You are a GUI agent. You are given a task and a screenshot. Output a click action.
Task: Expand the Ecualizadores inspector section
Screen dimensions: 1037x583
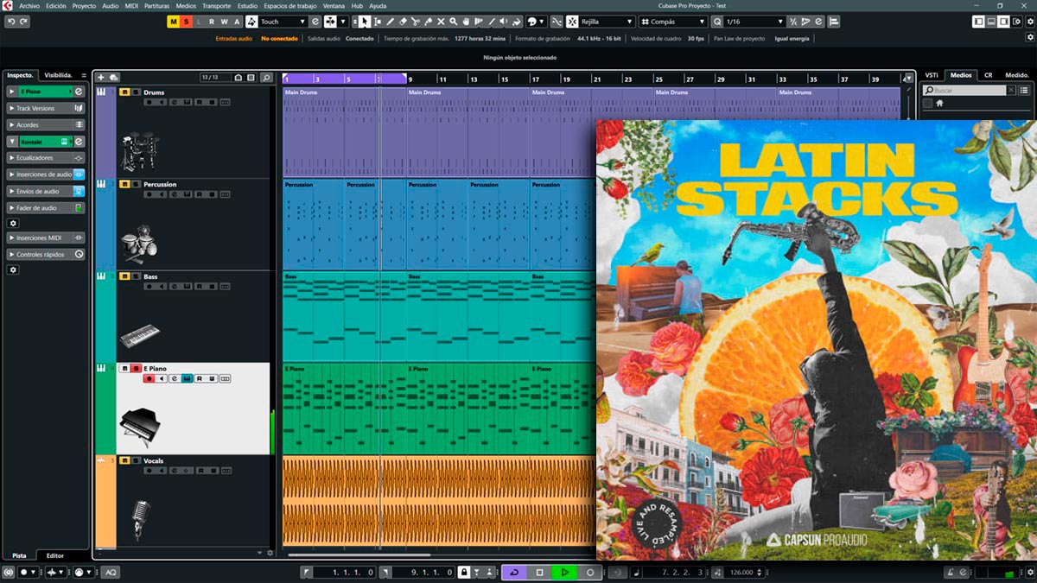[45, 158]
